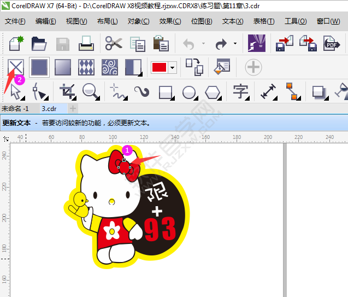Click the new document icon
Image resolution: width=348 pixels, height=297 pixels.
coord(15,43)
